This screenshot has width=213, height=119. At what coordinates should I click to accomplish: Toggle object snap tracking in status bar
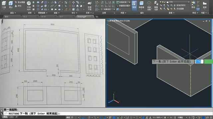pos(101,118)
